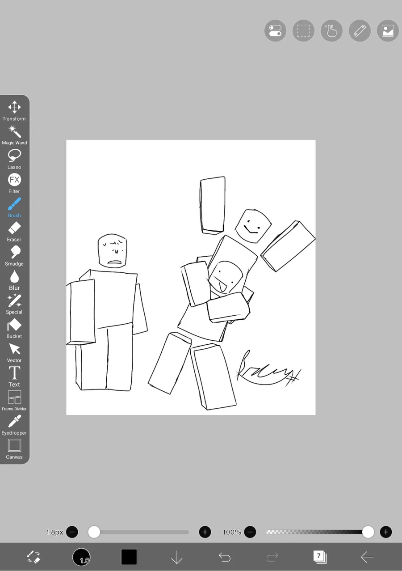Image resolution: width=402 pixels, height=571 pixels.
Task: Switch between brush and eraser icon
Action: point(34,557)
